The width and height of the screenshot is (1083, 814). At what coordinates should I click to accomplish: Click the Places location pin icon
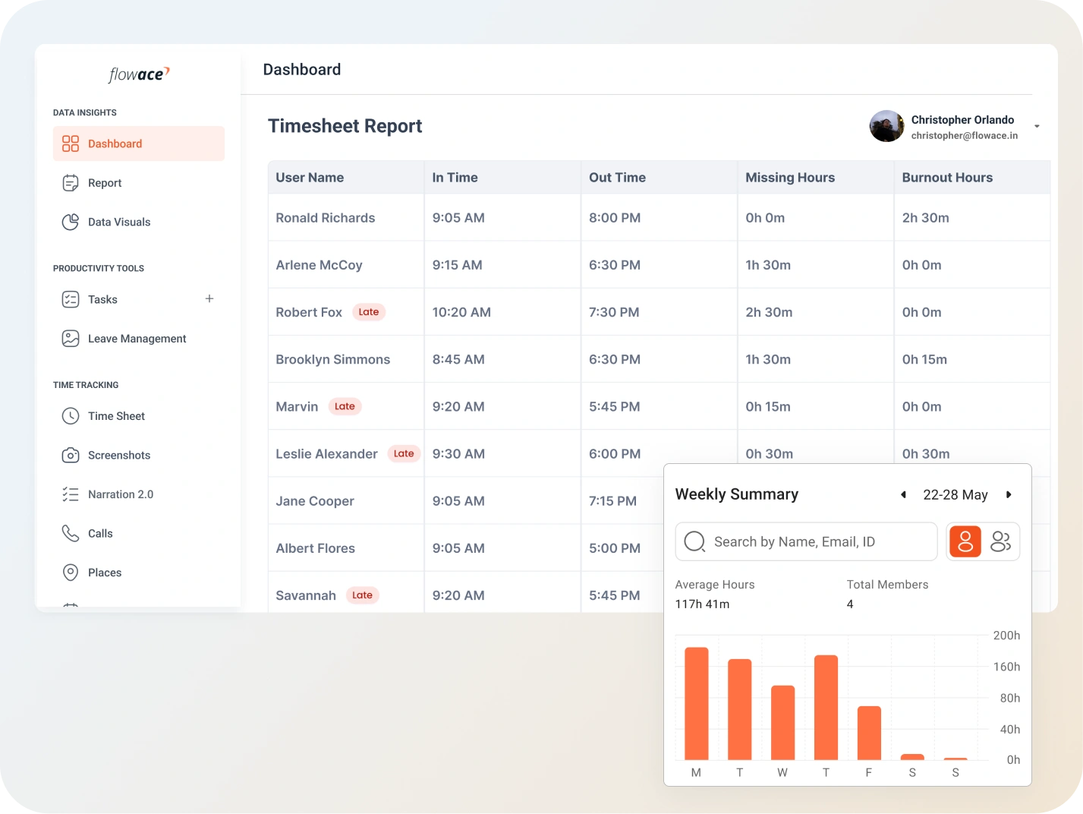point(71,573)
